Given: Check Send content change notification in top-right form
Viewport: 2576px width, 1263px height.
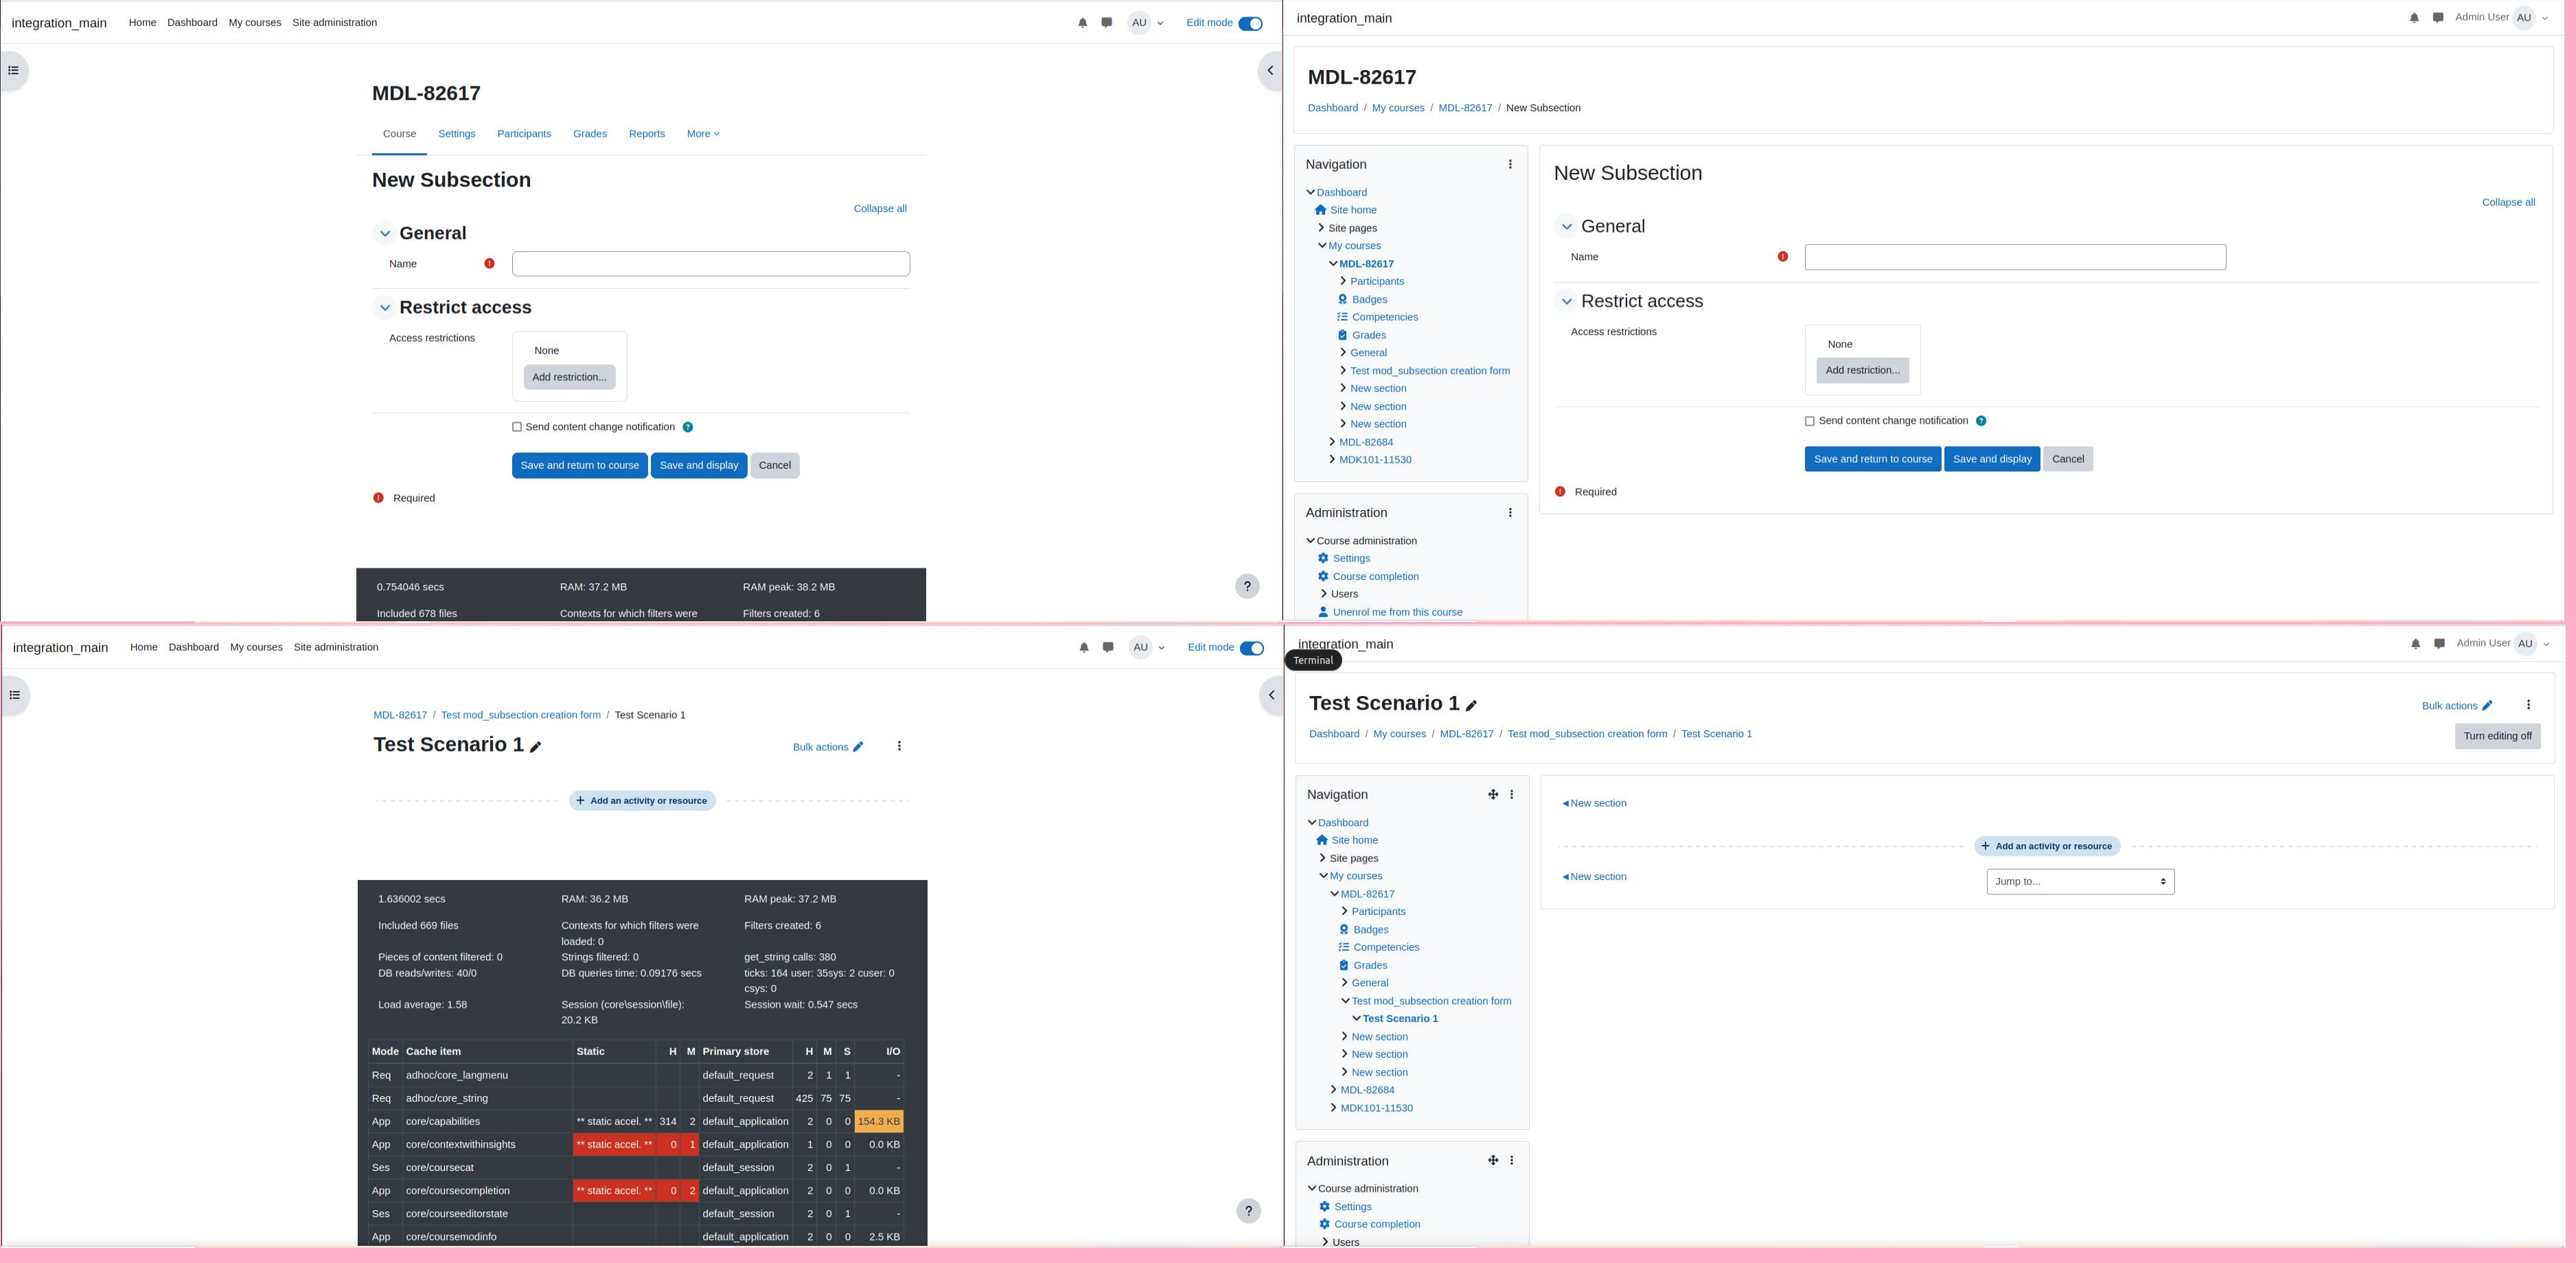Looking at the screenshot, I should click(1810, 421).
